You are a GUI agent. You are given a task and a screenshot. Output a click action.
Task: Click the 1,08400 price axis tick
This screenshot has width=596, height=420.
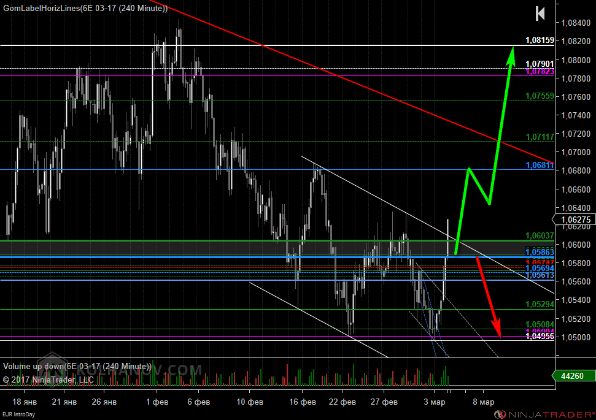pyautogui.click(x=576, y=23)
